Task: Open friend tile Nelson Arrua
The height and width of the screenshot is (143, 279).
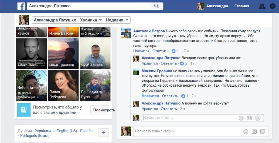Action: 31,86
